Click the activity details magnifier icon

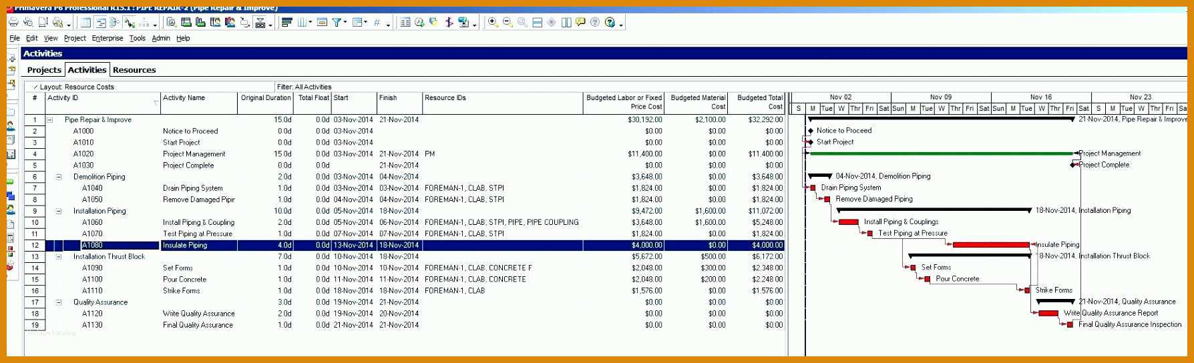click(171, 23)
